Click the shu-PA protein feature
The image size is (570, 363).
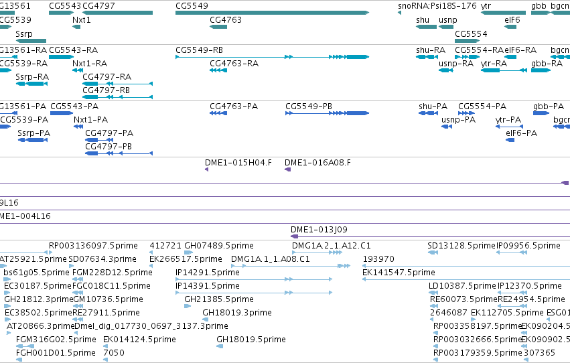pyautogui.click(x=428, y=113)
